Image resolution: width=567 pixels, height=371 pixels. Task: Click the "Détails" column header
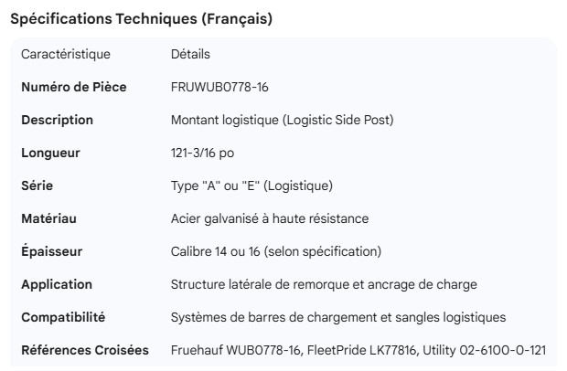190,54
